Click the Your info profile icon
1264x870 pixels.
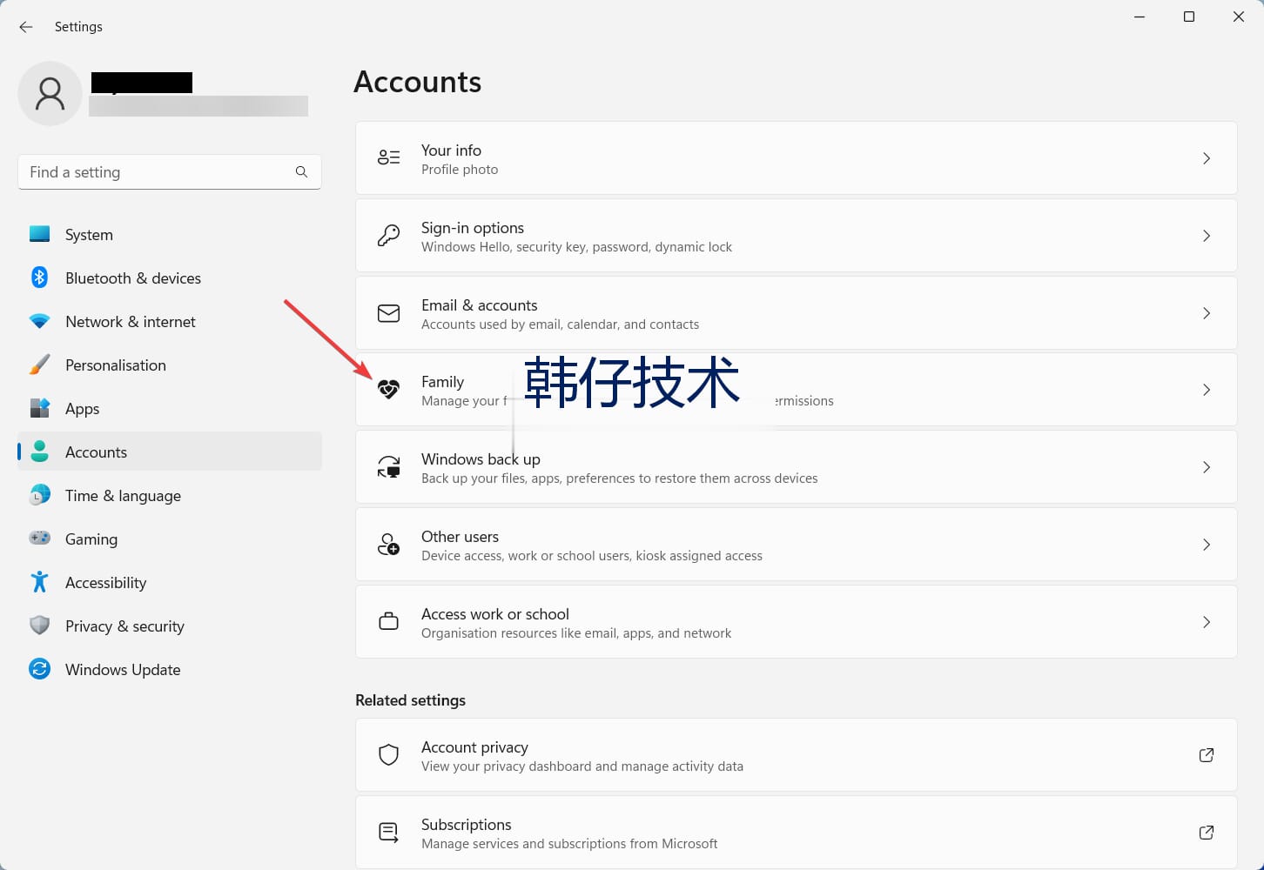(x=388, y=157)
